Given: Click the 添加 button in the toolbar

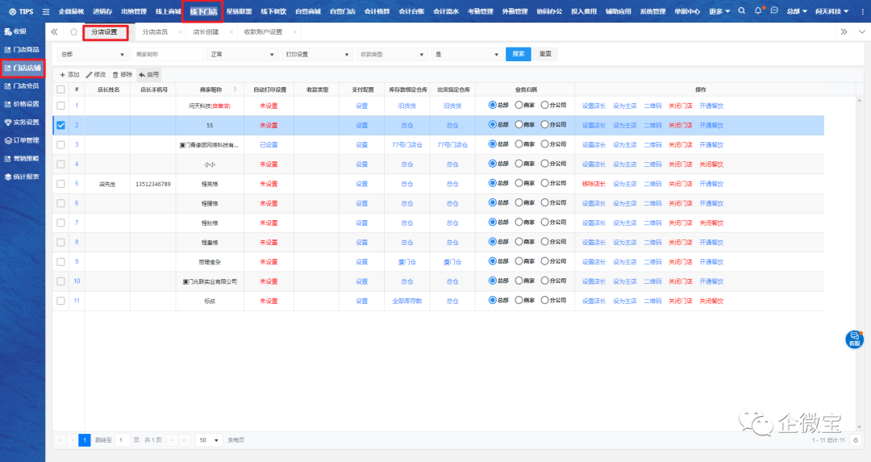Looking at the screenshot, I should tap(69, 74).
